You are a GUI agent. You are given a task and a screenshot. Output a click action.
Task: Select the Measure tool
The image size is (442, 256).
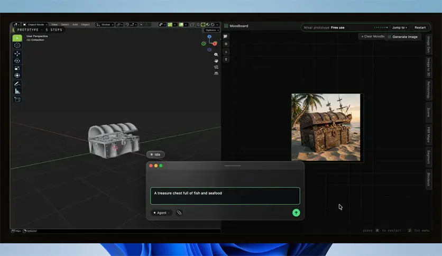point(17,91)
